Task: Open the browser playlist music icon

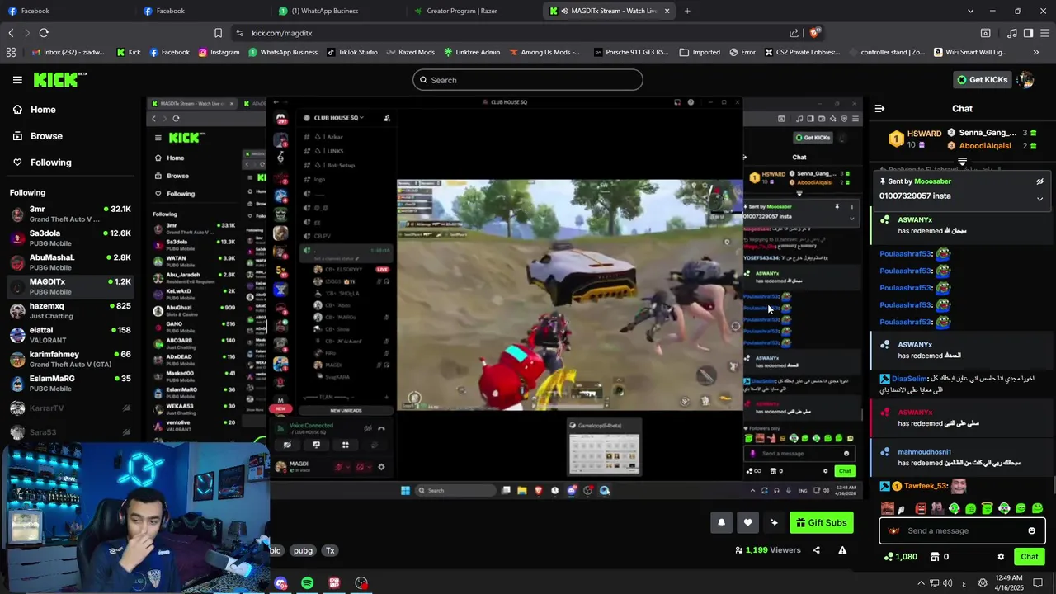Action: (1012, 33)
